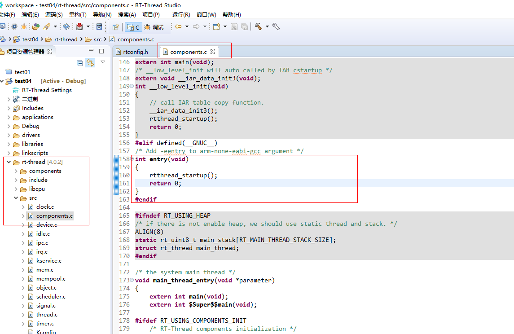Click the new wizard toolbar icon

click(x=216, y=26)
